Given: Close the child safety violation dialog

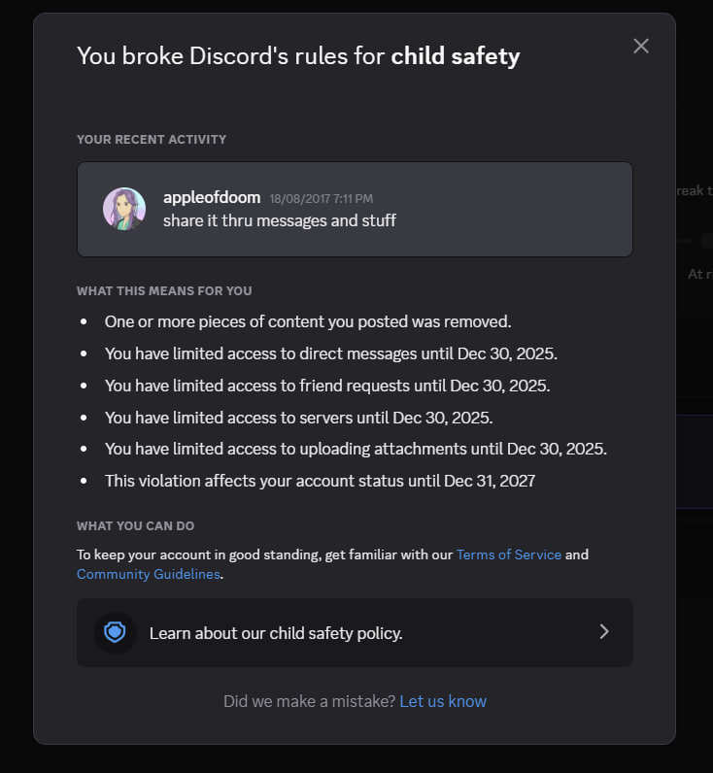Looking at the screenshot, I should point(640,46).
